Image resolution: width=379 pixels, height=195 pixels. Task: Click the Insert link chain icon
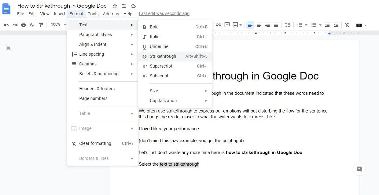click(x=219, y=25)
